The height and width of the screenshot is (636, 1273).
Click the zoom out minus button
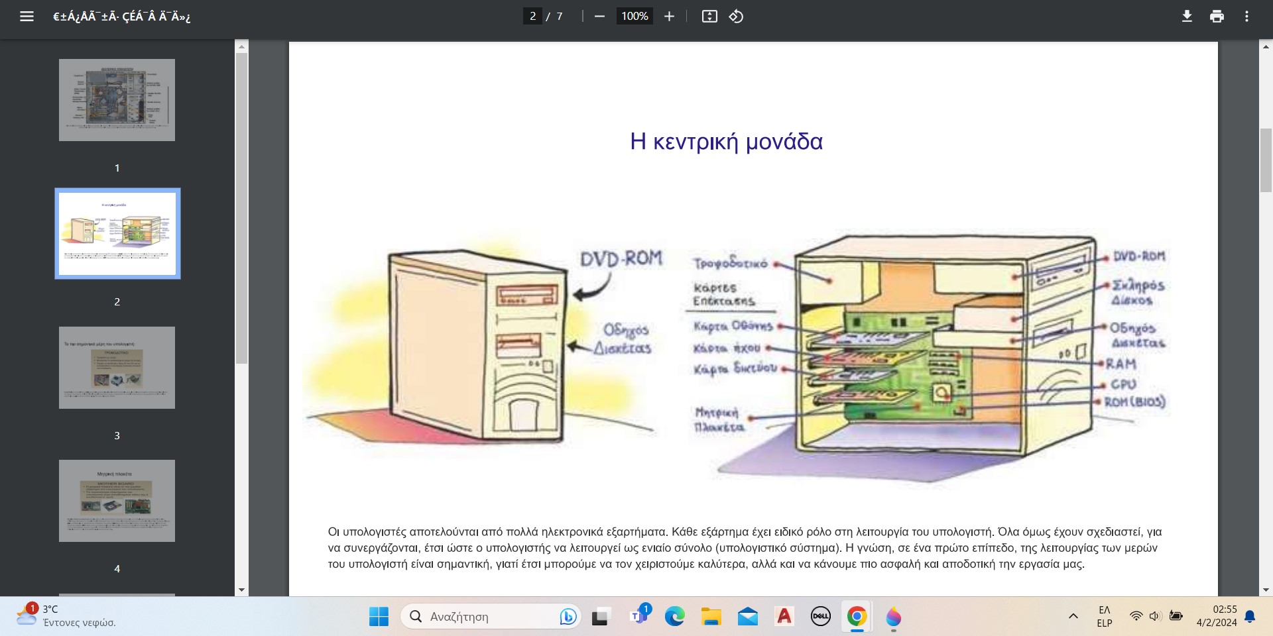pos(599,17)
